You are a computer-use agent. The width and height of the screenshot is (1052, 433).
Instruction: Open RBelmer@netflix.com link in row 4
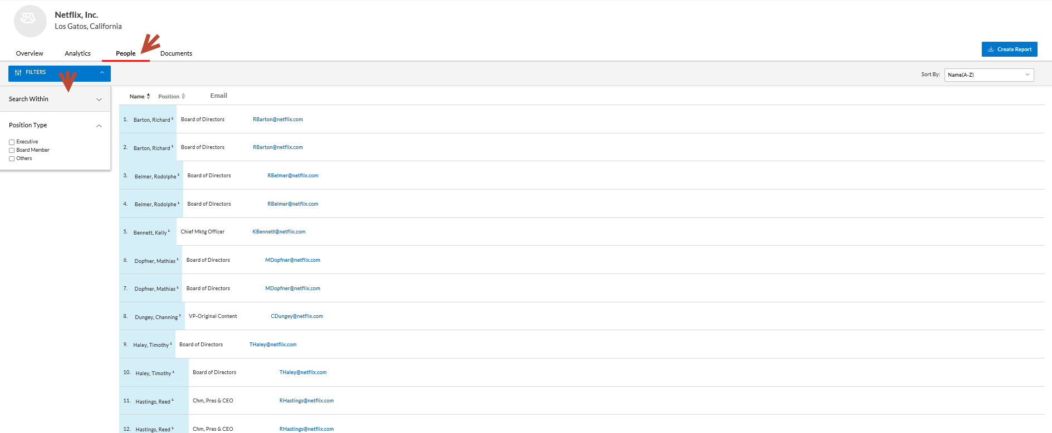[293, 204]
